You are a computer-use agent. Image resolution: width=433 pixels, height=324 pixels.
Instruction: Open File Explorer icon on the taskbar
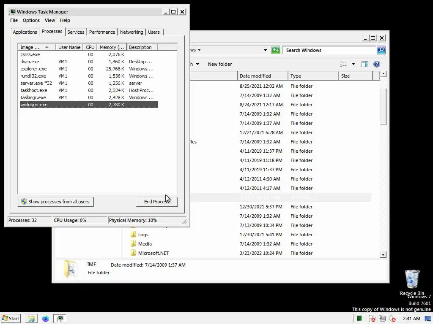tap(31, 319)
